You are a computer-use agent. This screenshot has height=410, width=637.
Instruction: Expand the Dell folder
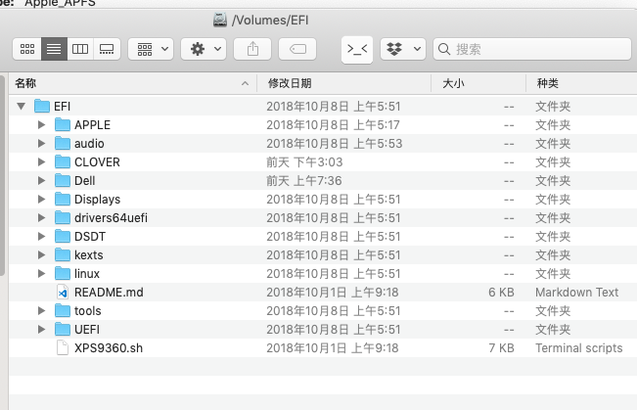coord(41,180)
